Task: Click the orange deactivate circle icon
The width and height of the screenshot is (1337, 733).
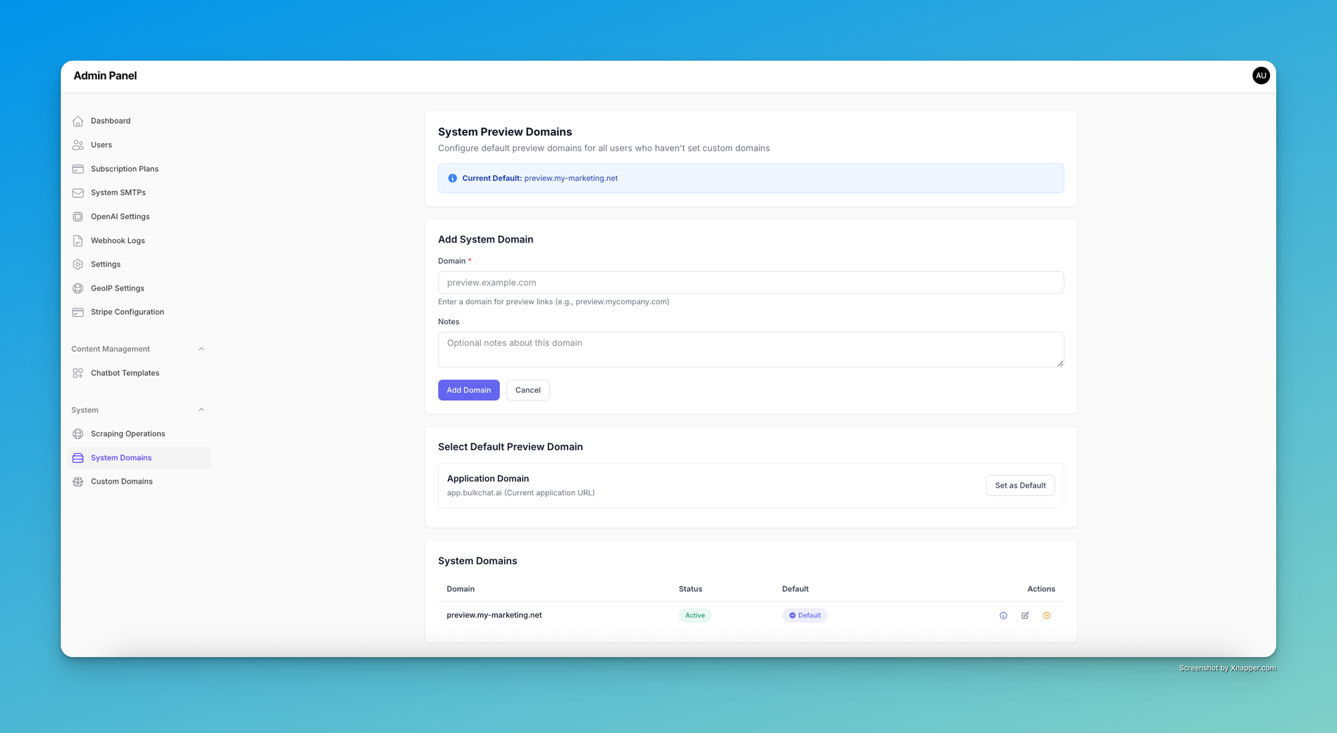Action: tap(1046, 615)
